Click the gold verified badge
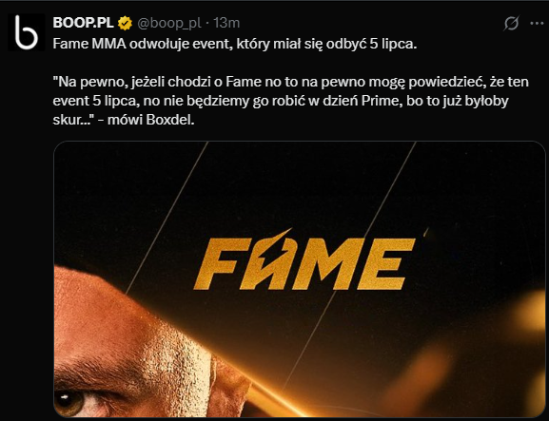 (x=125, y=24)
